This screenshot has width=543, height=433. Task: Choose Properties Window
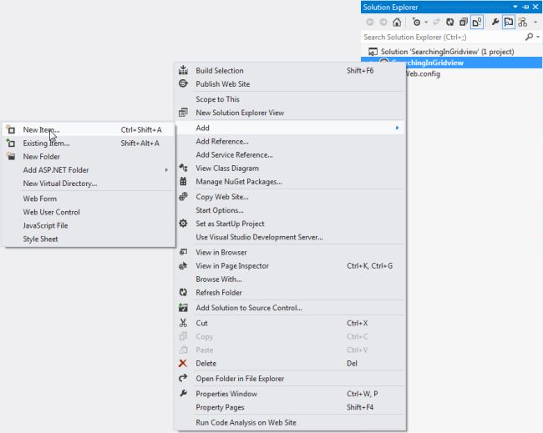[290, 395]
